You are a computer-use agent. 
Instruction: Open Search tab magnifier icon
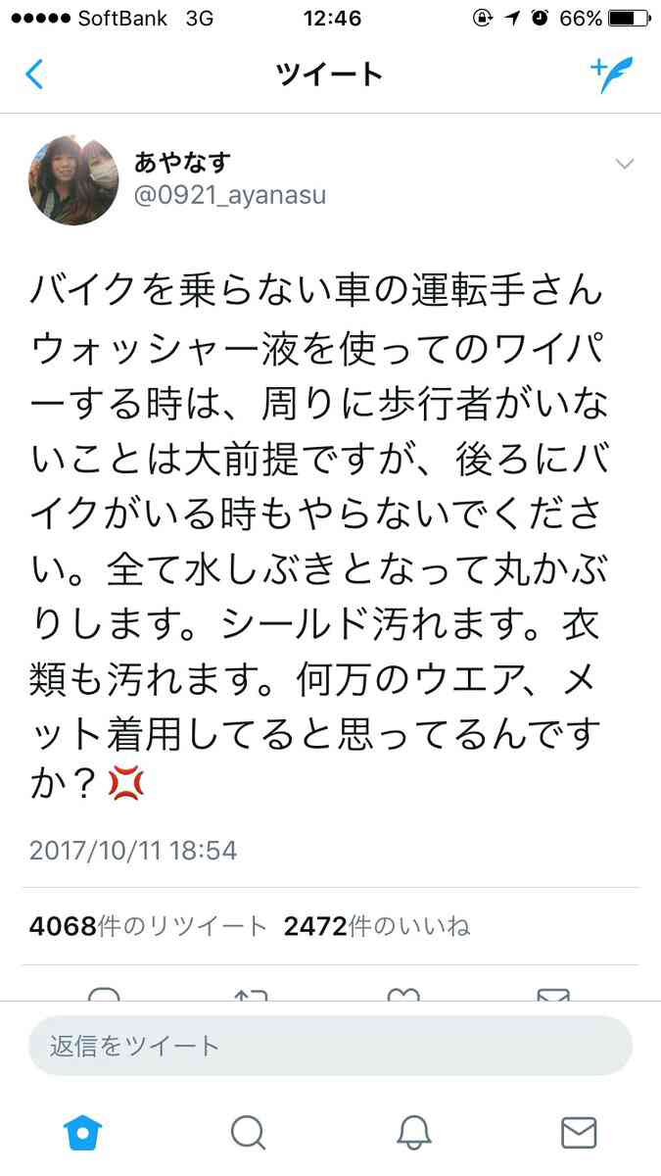249,1132
